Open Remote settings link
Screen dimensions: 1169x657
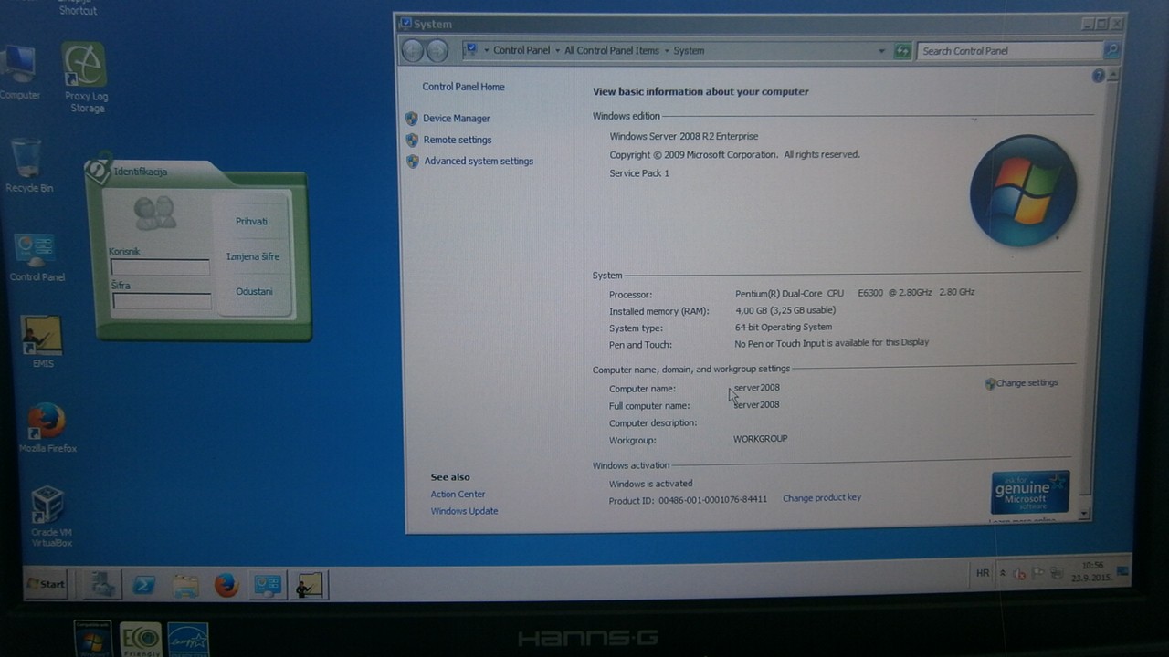[x=457, y=140]
